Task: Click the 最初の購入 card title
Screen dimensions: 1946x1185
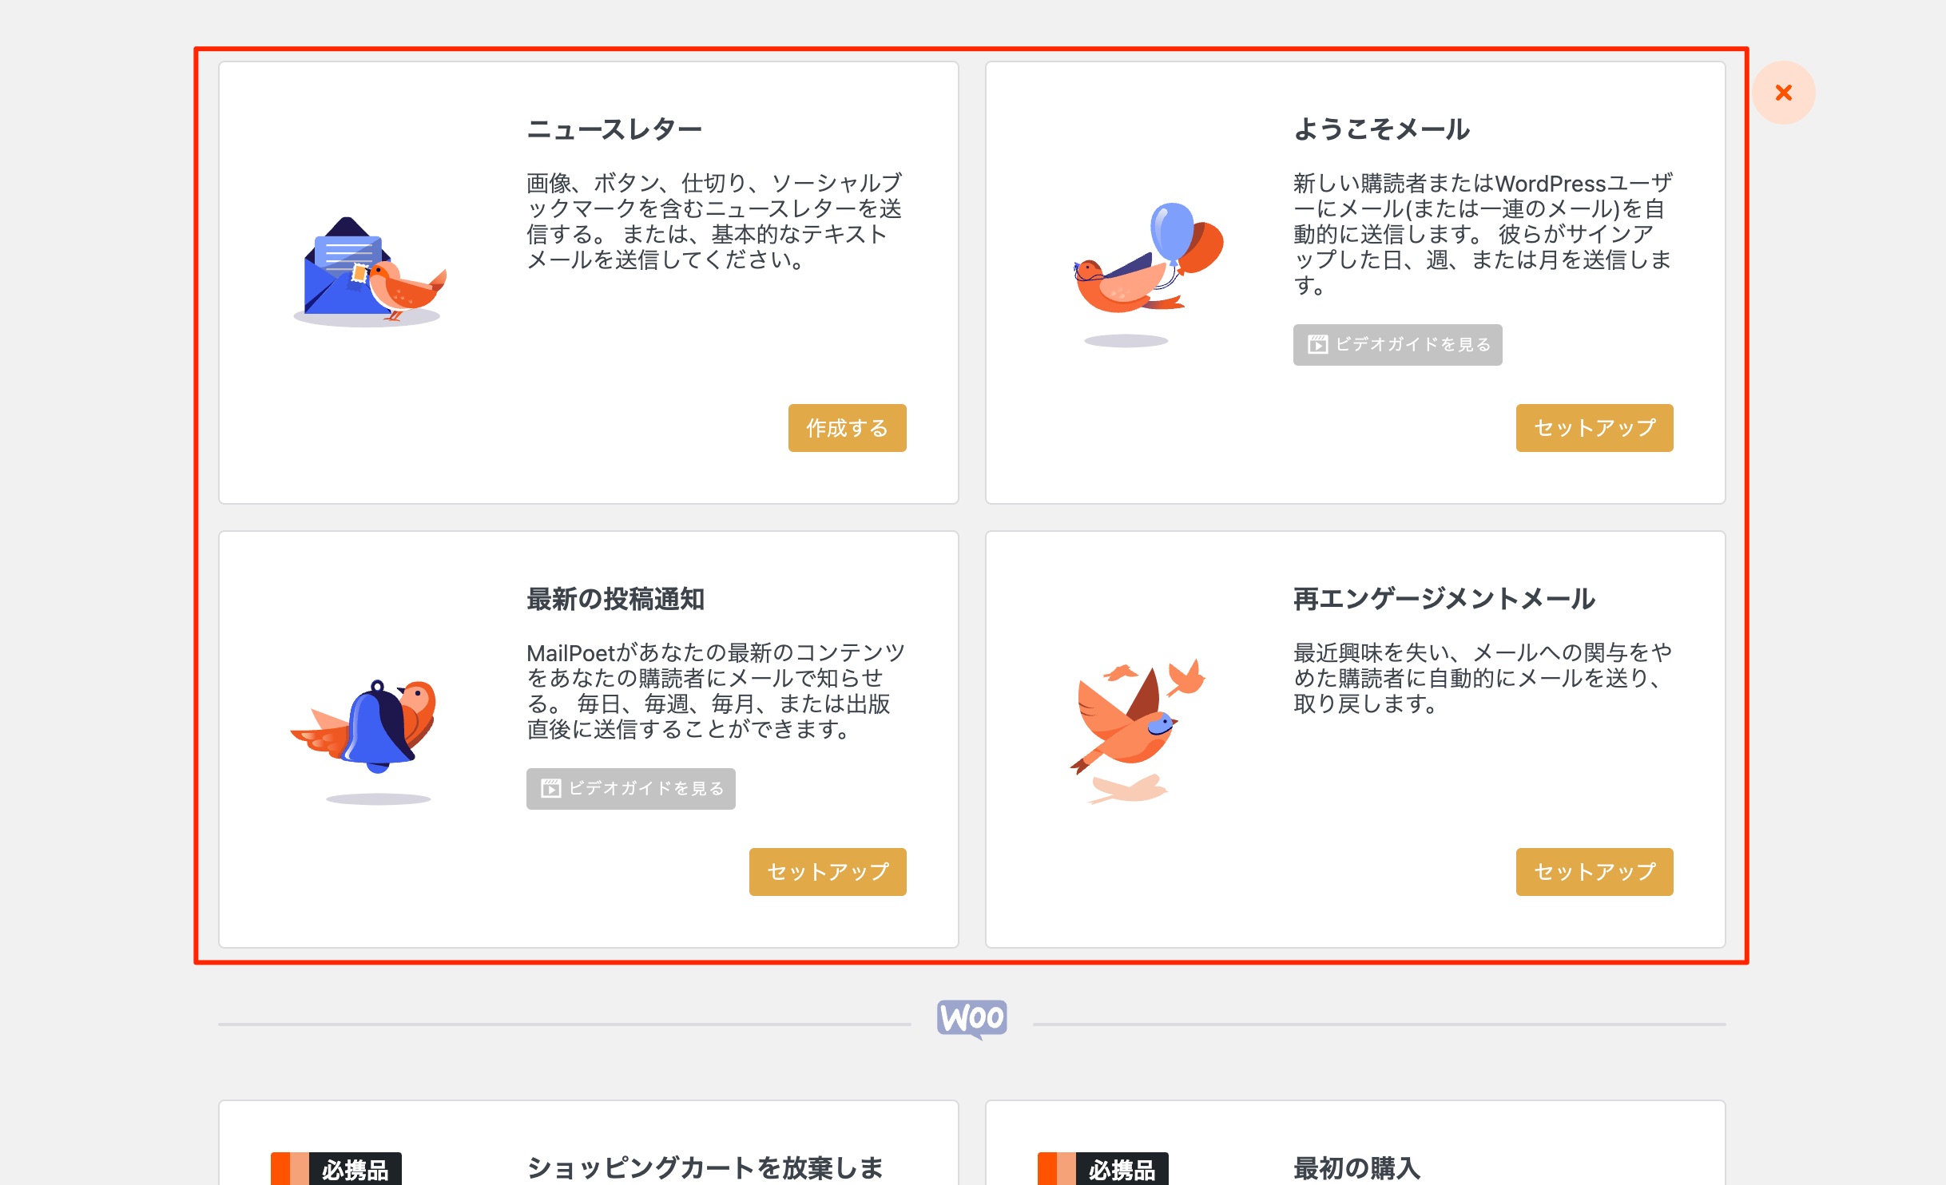Action: coord(1356,1167)
